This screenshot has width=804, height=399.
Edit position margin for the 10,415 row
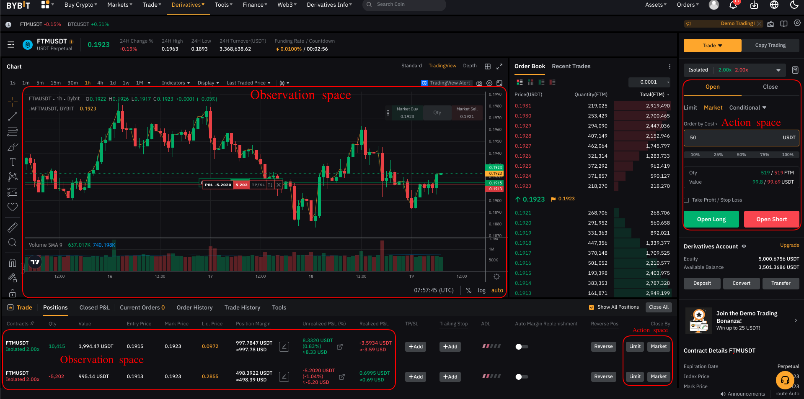point(284,347)
